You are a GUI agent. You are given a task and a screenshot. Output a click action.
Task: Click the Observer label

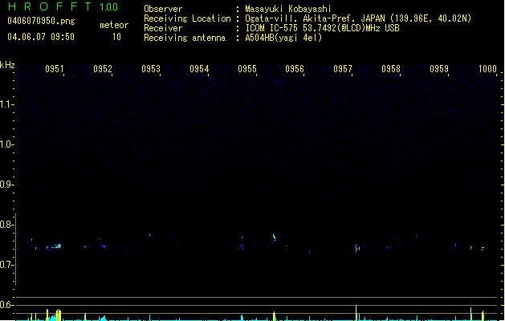(163, 9)
